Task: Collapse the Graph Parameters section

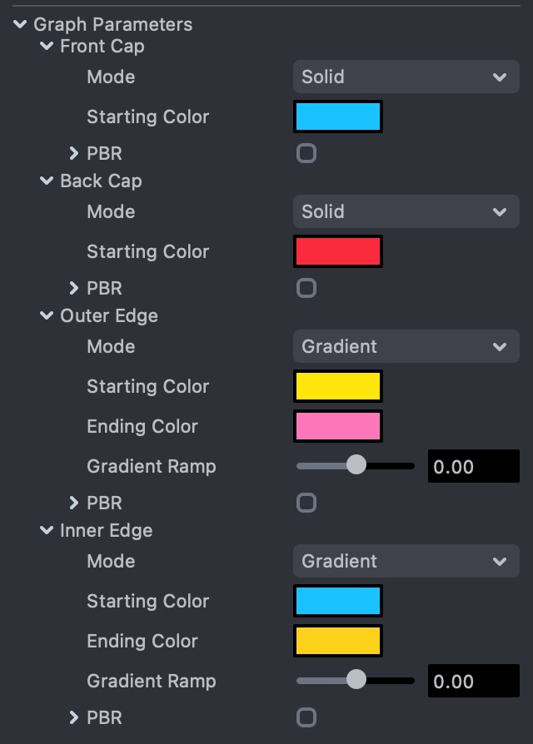Action: coord(20,25)
